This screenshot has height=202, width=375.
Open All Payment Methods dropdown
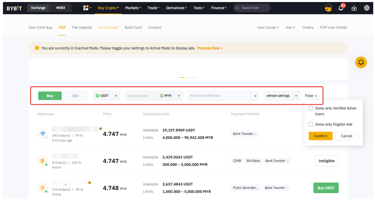coord(223,96)
